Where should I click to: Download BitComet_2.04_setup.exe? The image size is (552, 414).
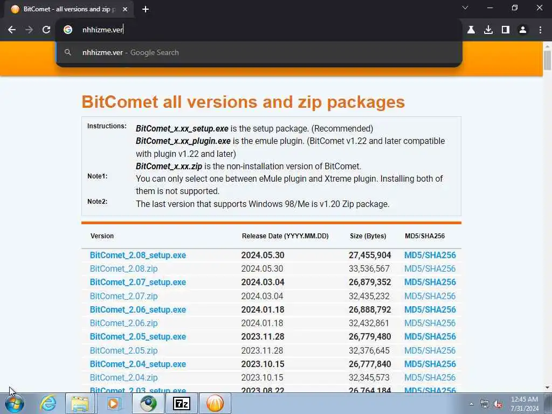pyautogui.click(x=138, y=364)
